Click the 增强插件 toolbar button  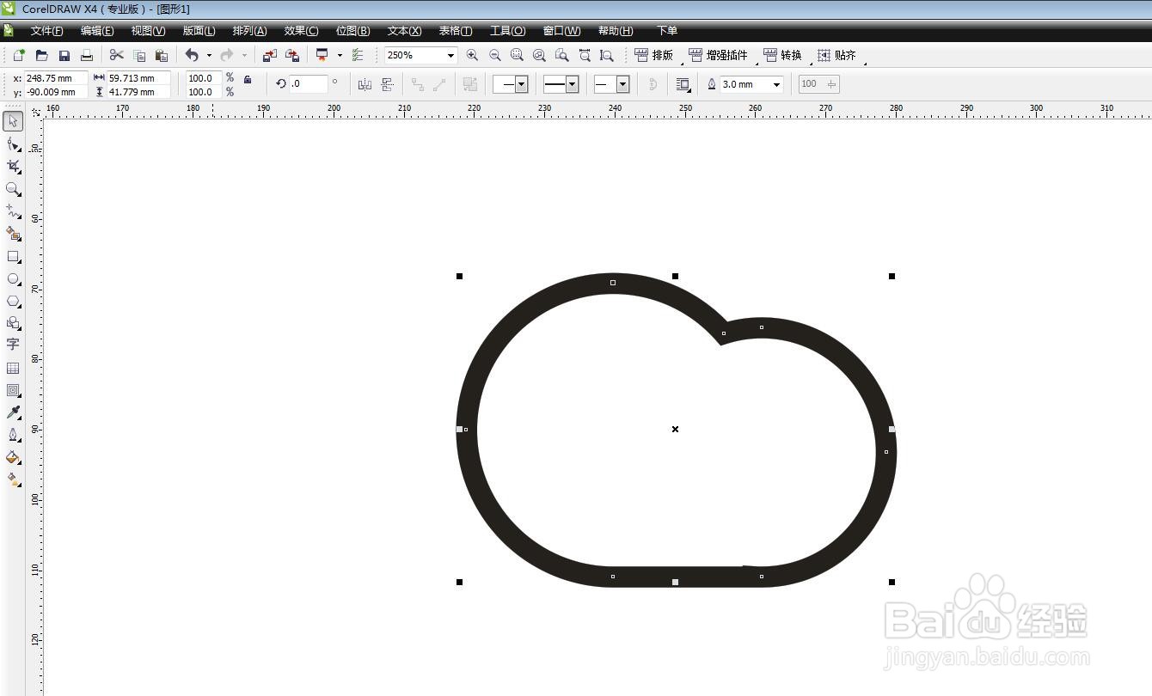click(719, 55)
